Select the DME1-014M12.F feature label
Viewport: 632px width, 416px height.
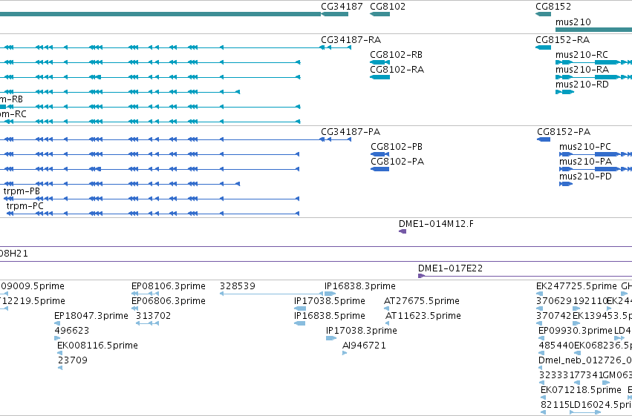click(436, 224)
